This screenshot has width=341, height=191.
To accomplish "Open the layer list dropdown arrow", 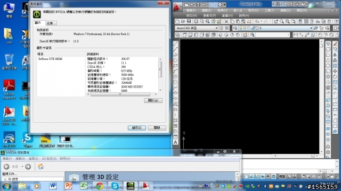I will coord(311,28).
